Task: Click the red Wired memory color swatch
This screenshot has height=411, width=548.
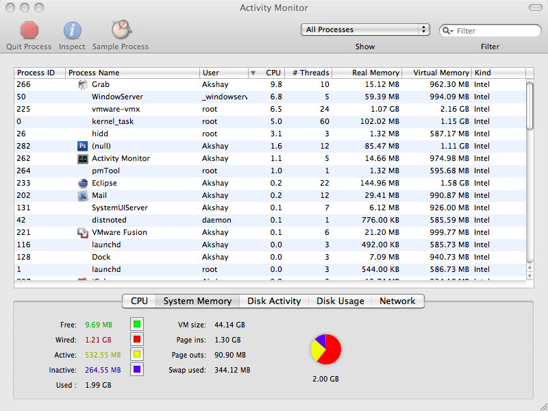Action: pos(137,339)
